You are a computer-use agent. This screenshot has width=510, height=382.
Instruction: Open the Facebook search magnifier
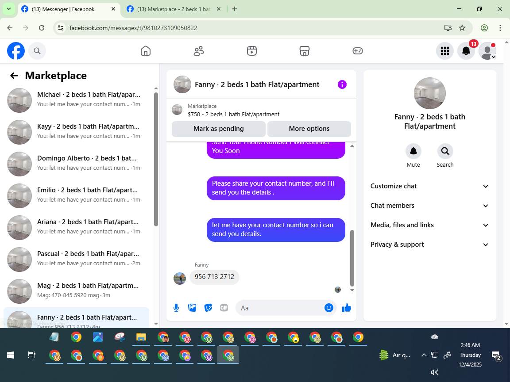tap(37, 51)
